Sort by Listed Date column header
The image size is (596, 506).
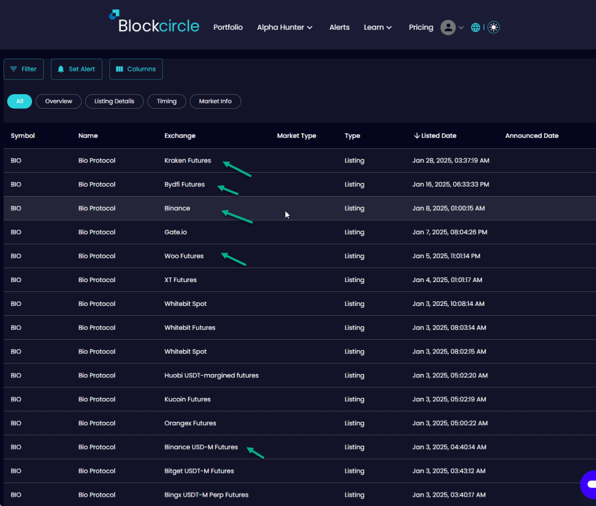[x=435, y=136]
